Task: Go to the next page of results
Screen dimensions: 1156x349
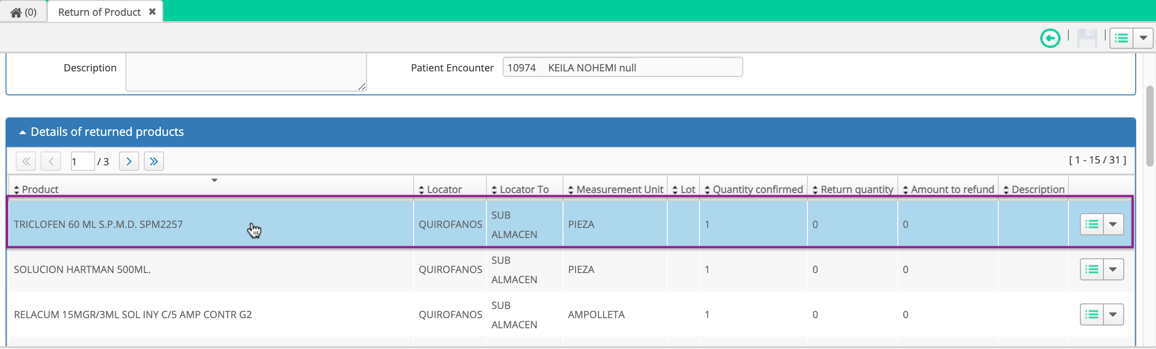Action: click(x=129, y=161)
